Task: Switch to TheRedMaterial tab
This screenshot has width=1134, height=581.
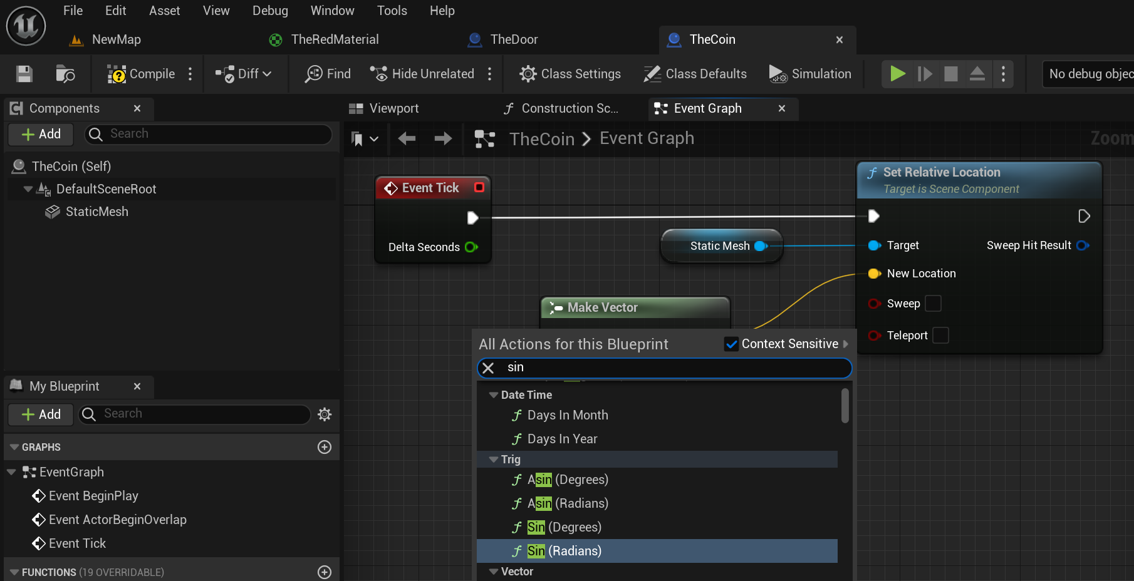Action: click(325, 39)
